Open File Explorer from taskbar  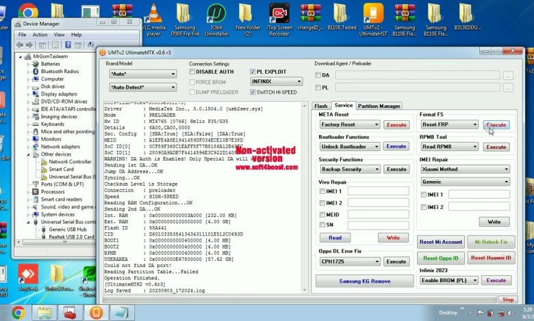44,313
